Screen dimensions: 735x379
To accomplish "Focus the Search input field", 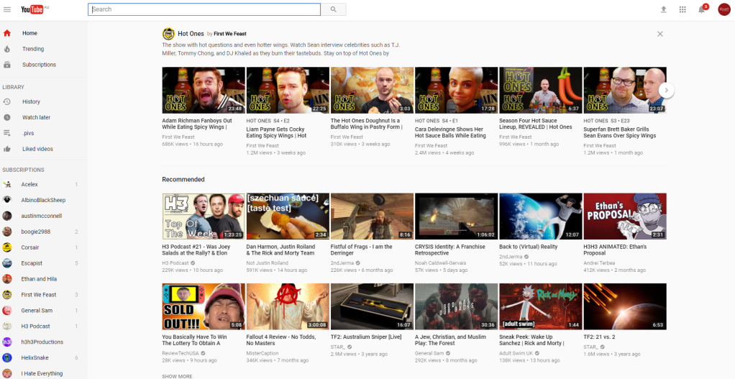I will [204, 9].
